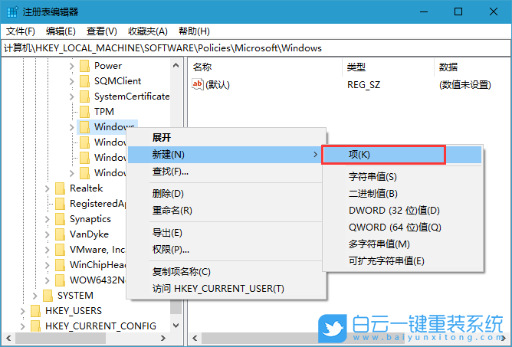
Task: Click the registry path address bar
Action: (256, 48)
